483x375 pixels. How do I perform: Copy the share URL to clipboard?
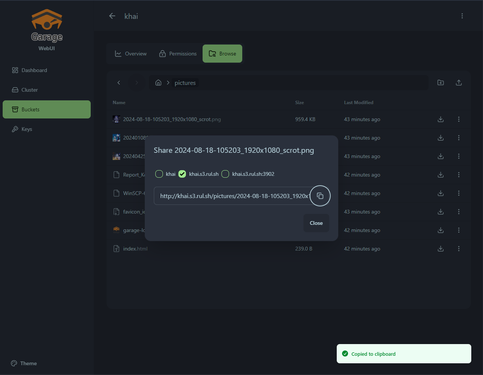pos(320,196)
